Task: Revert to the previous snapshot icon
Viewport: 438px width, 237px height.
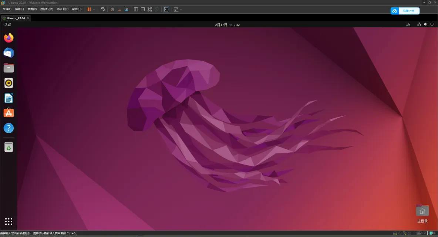Action: pos(119,9)
